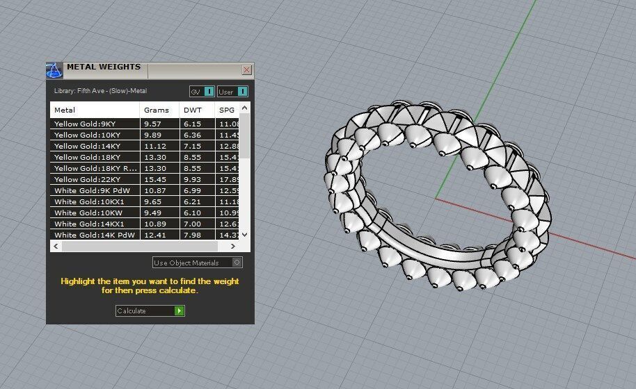Select the White Gold:10KW row

(145, 213)
